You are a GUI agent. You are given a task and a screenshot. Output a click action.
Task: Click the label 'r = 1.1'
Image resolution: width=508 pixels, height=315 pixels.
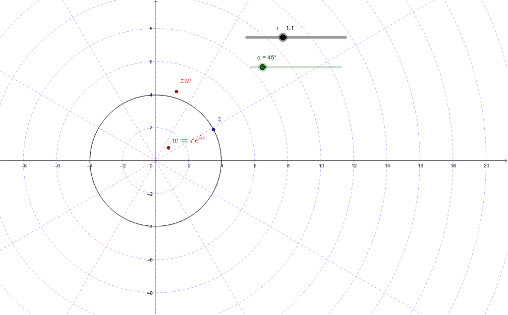[x=285, y=28]
